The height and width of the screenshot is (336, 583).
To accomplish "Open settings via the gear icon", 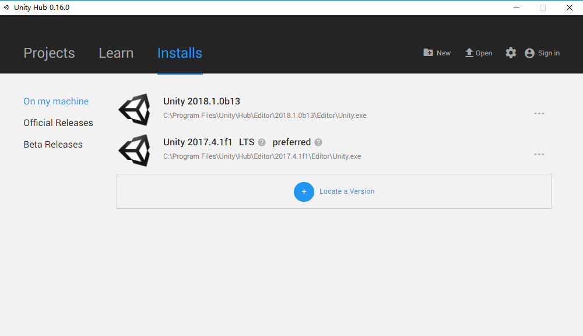I will coord(511,53).
